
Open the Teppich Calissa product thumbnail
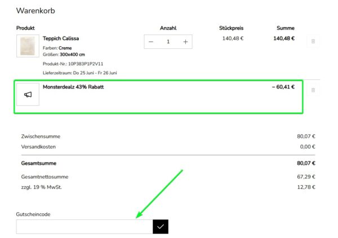tap(28, 46)
